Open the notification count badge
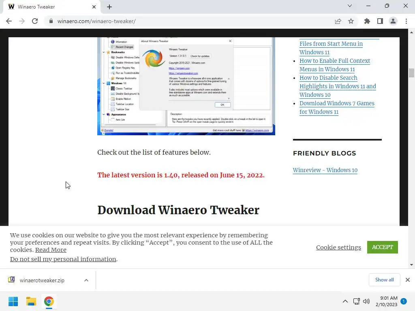415x311 pixels. coord(404,301)
